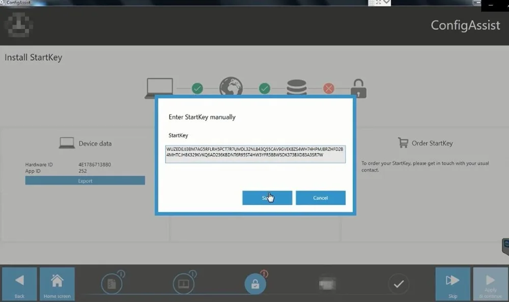Select the document step icon in progress bar
This screenshot has width=509, height=302.
click(111, 284)
